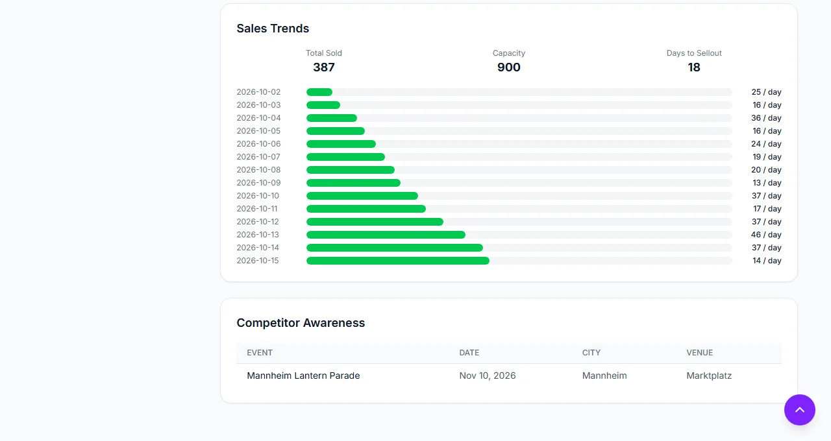Select the date 2026-10-08
Screen dimensions: 831x441
(x=258, y=170)
